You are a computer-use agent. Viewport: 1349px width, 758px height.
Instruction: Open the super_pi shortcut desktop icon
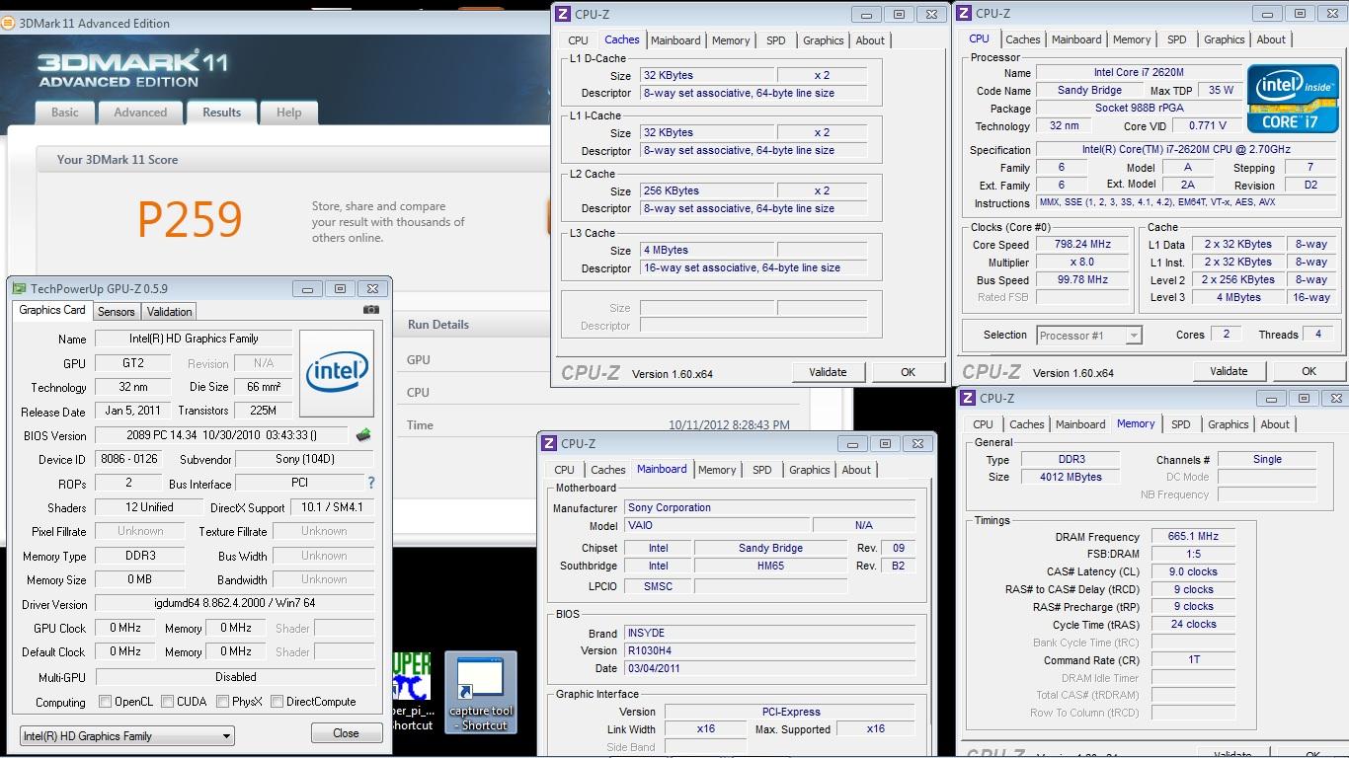coord(412,692)
